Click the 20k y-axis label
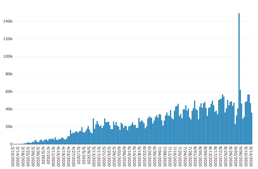 pyautogui.click(x=9, y=127)
